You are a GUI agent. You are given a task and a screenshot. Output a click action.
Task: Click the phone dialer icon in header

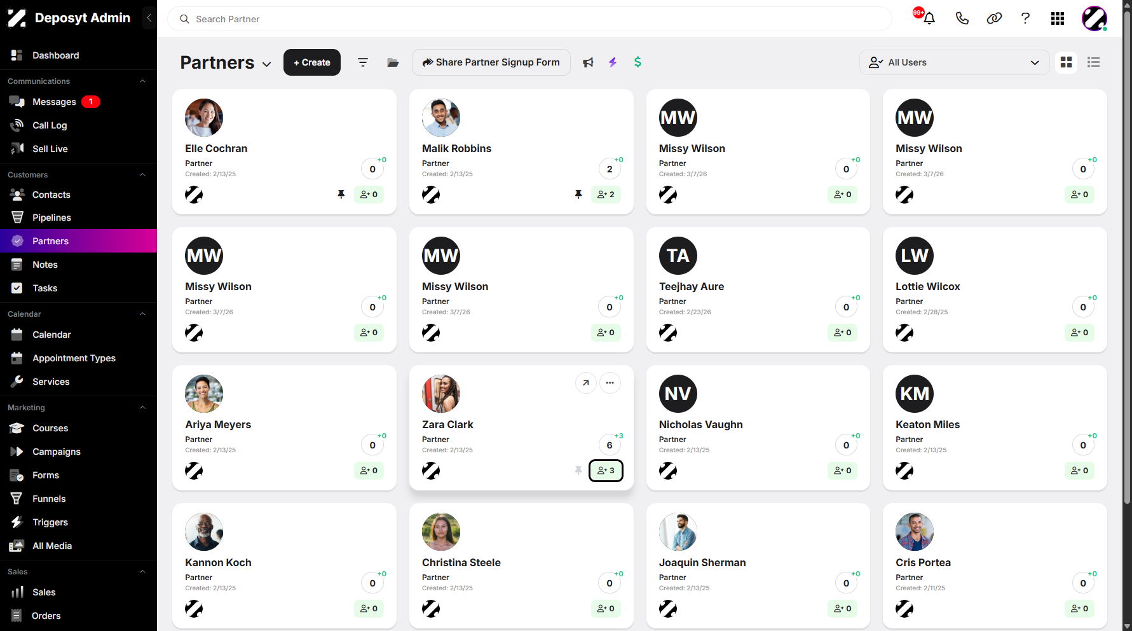pos(962,18)
